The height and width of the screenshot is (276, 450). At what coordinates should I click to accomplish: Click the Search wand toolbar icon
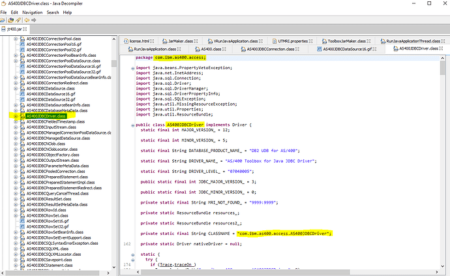point(18,20)
